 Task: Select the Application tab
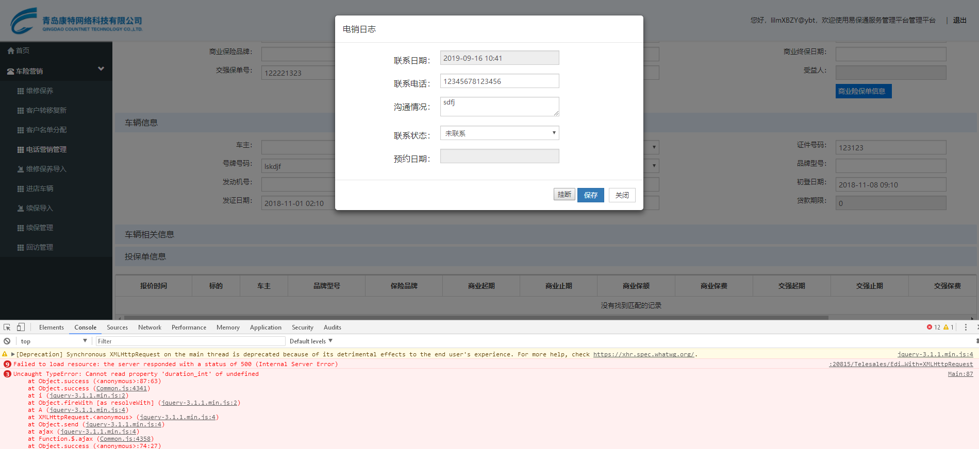click(266, 327)
